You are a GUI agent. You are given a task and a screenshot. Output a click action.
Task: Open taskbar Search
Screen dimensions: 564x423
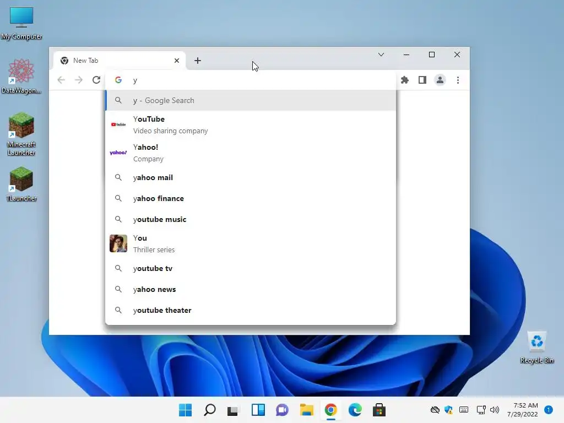coord(210,410)
